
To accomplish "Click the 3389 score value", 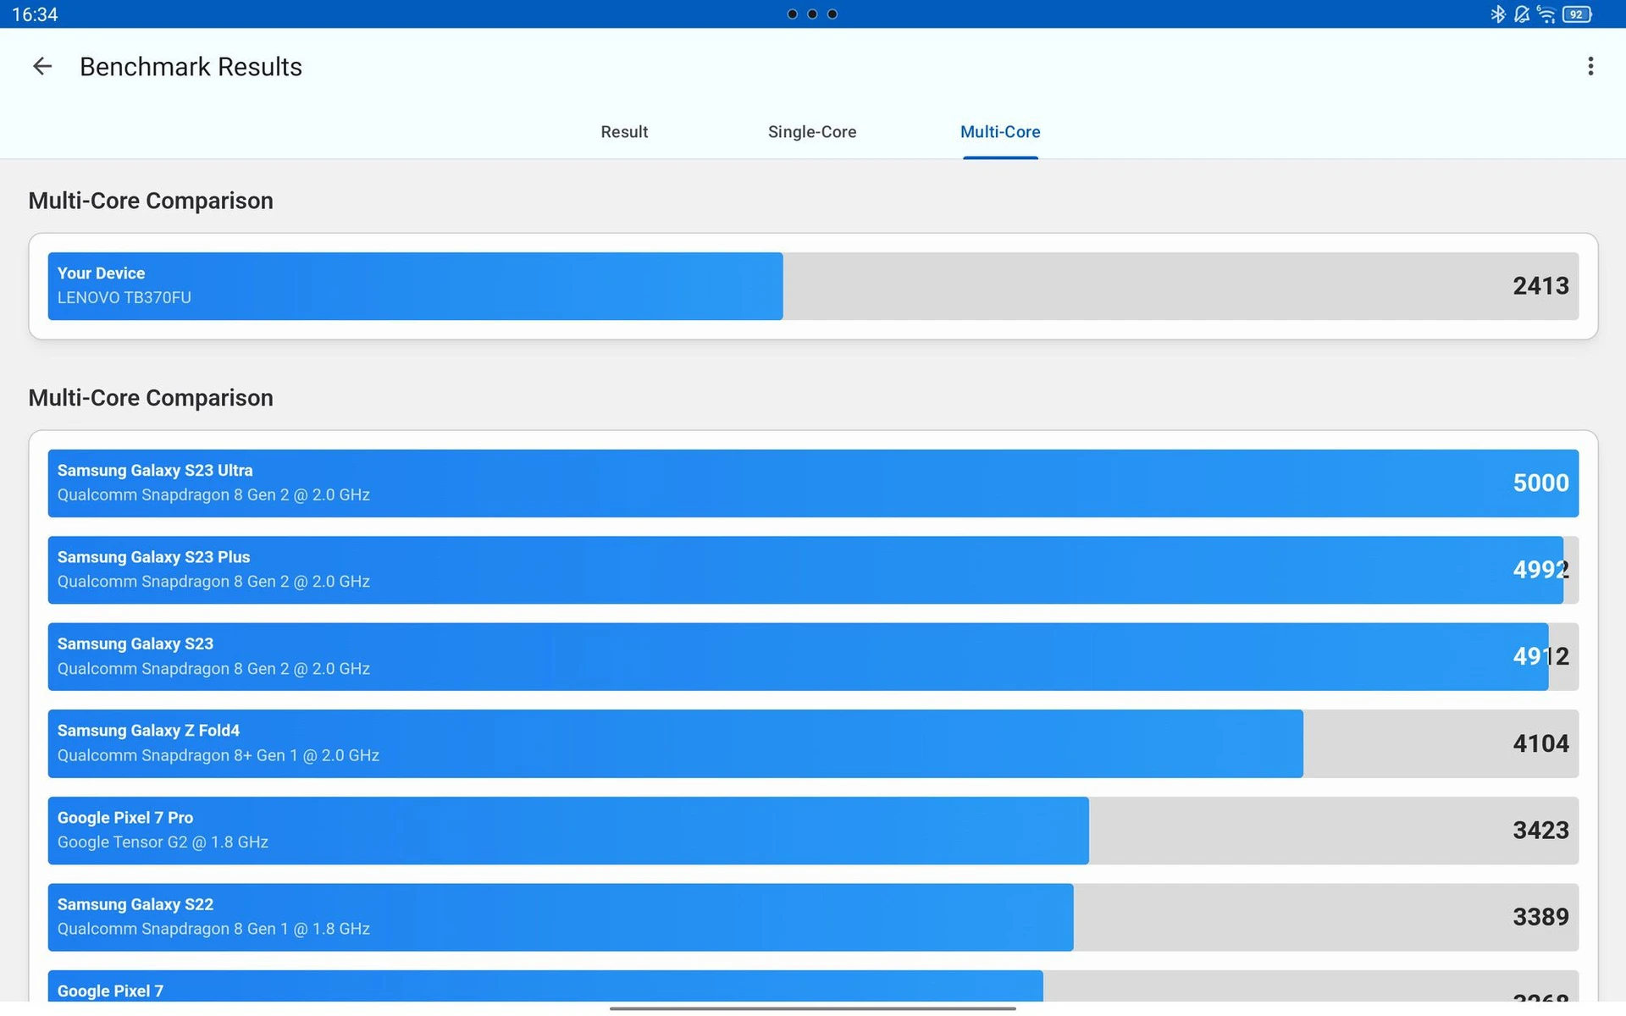I will pyautogui.click(x=1540, y=917).
